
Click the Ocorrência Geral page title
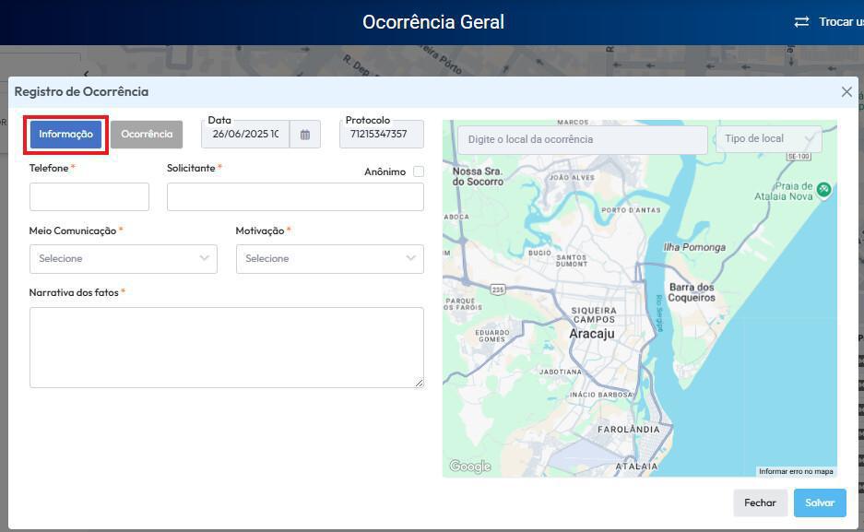pos(433,22)
